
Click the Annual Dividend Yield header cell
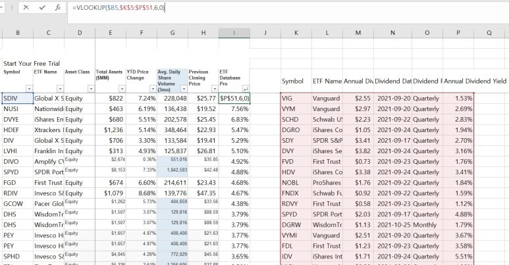[x=475, y=81]
